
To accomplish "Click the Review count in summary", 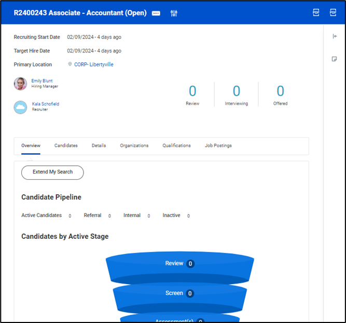I will tap(192, 92).
